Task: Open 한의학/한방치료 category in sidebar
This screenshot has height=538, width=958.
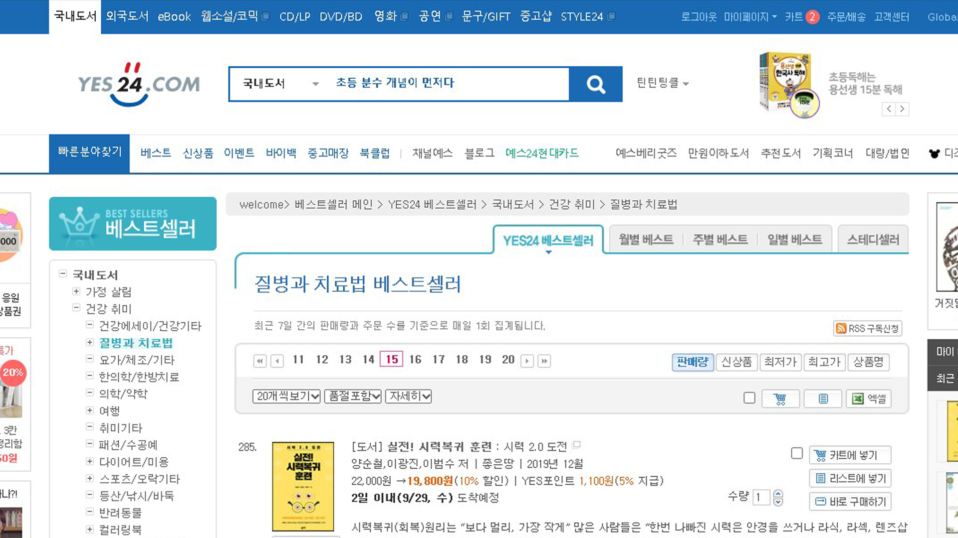Action: point(139,377)
